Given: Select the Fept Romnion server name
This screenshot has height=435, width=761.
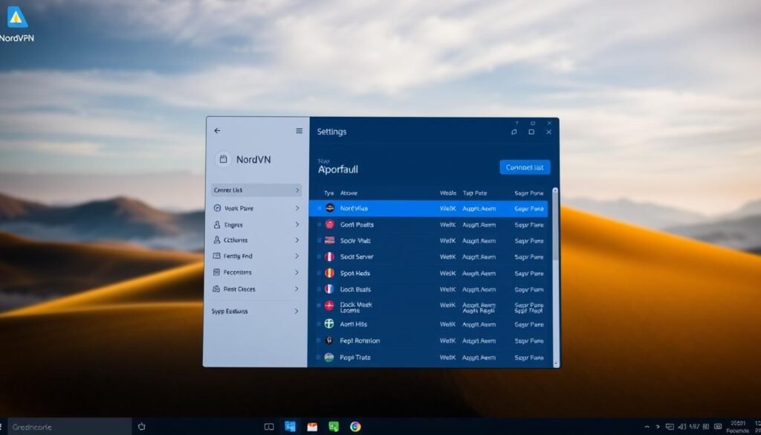Looking at the screenshot, I should click(x=360, y=341).
